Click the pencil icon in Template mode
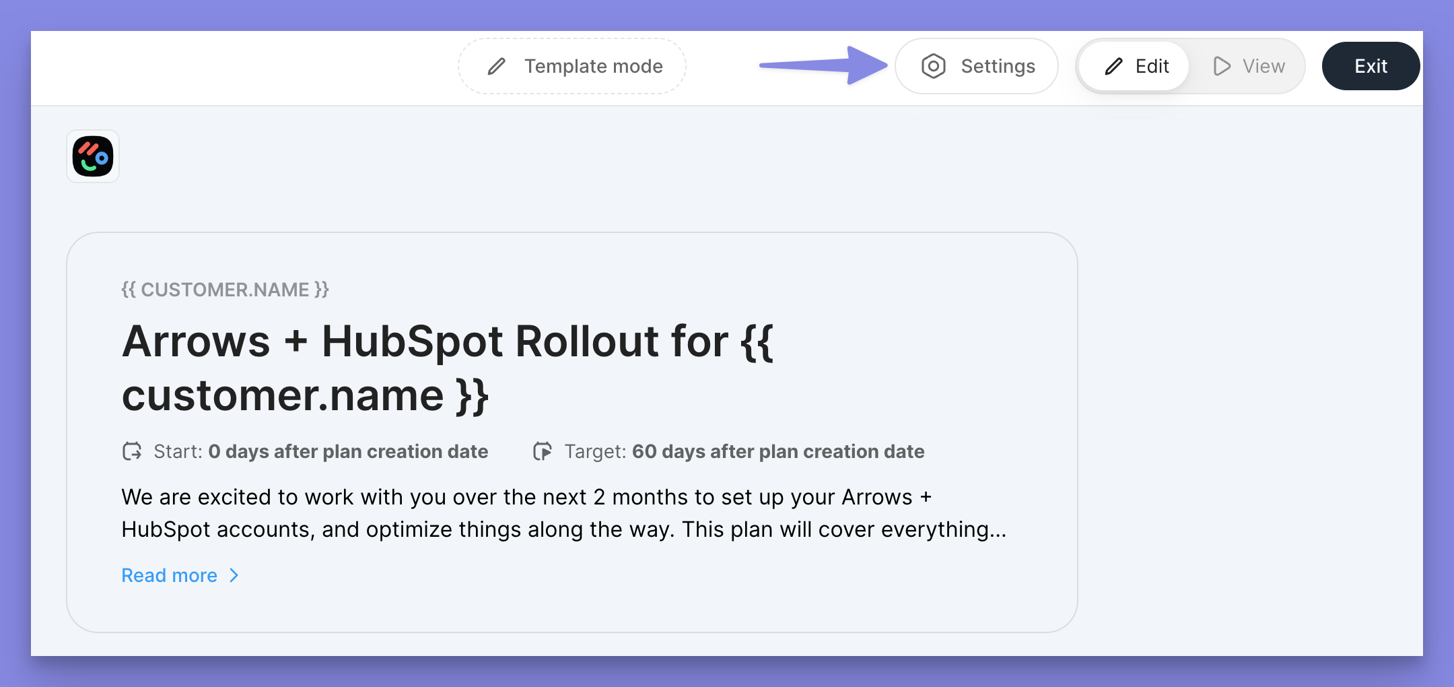 pos(497,66)
